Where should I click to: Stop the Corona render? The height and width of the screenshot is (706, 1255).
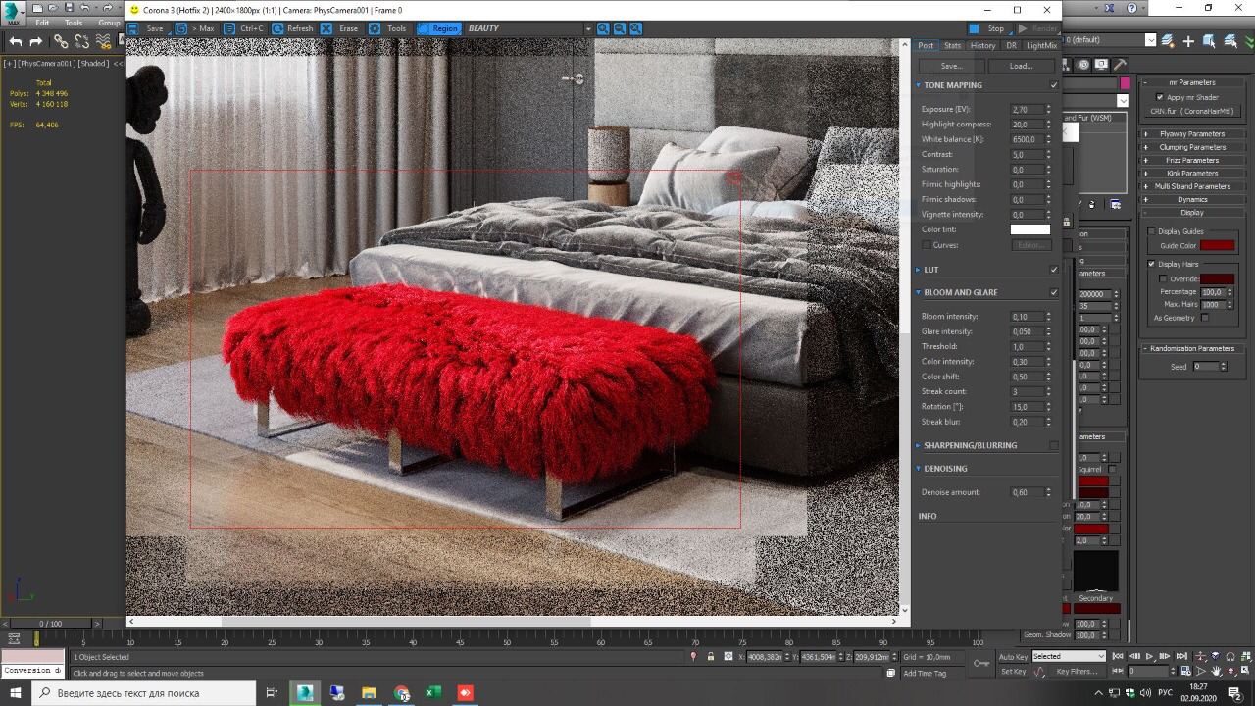coord(987,28)
